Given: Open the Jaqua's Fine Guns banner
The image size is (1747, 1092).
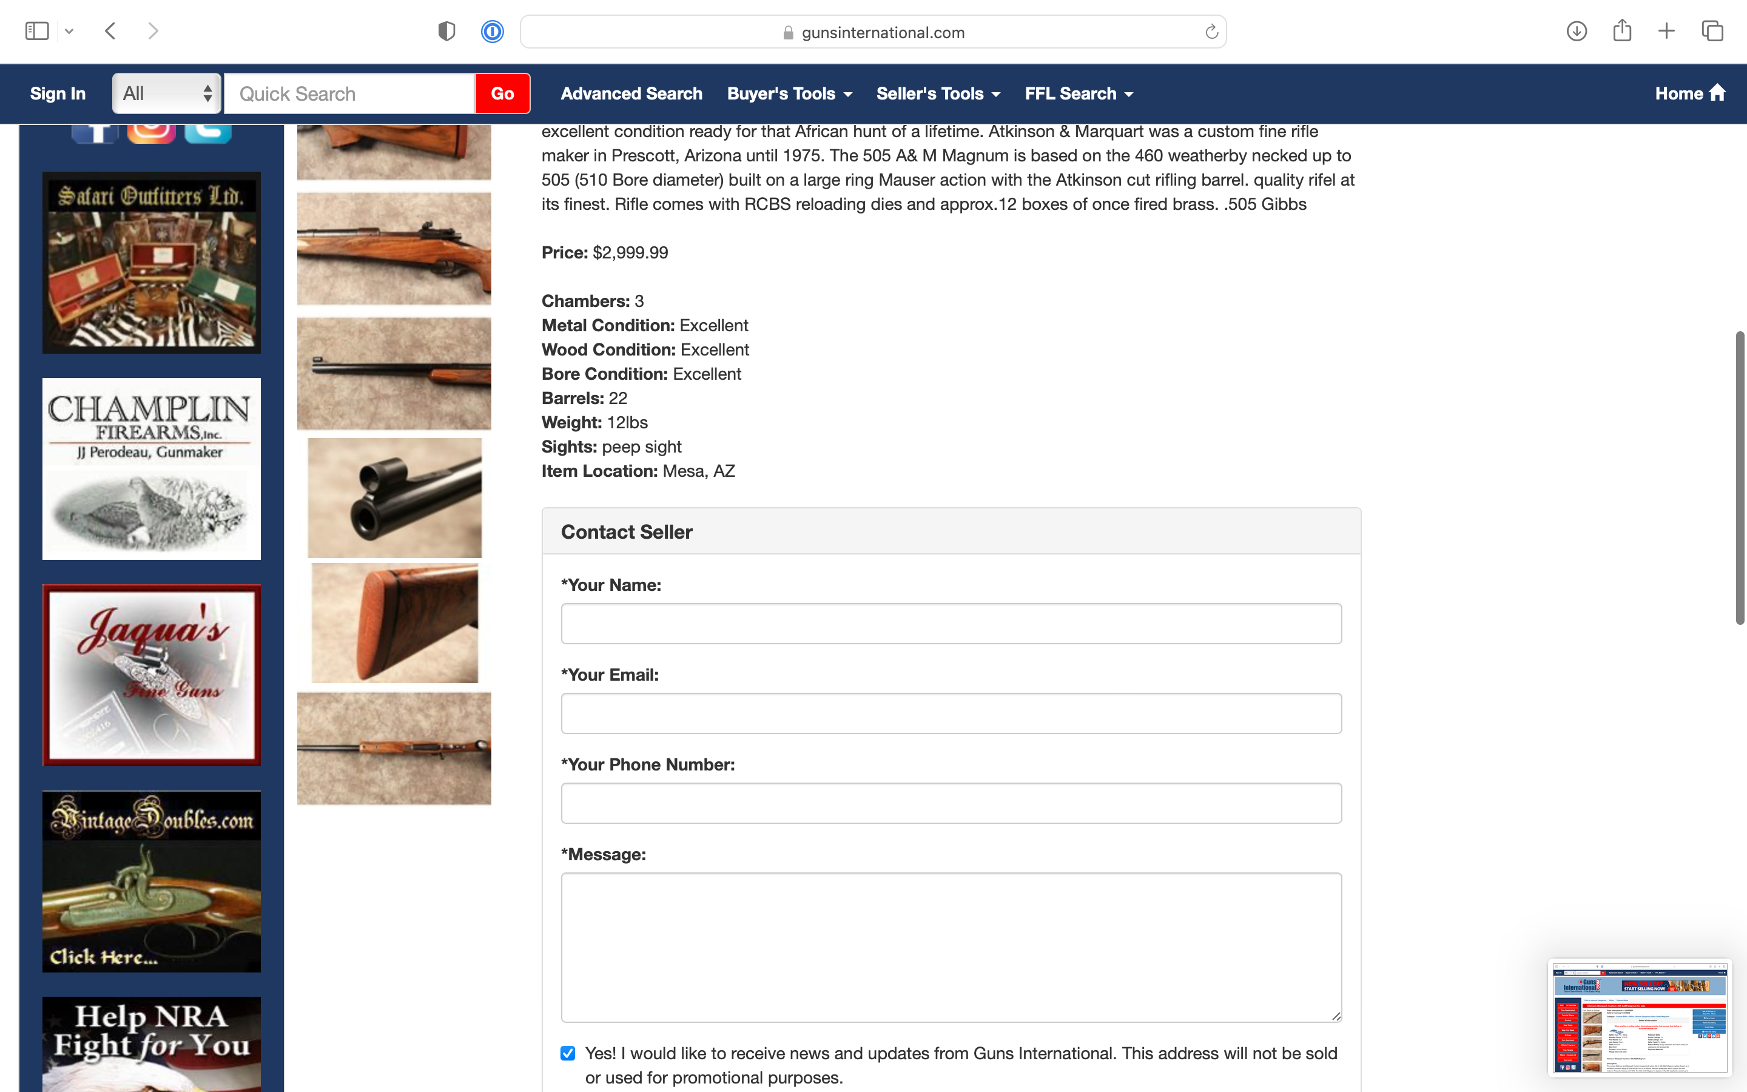Looking at the screenshot, I should (x=152, y=675).
